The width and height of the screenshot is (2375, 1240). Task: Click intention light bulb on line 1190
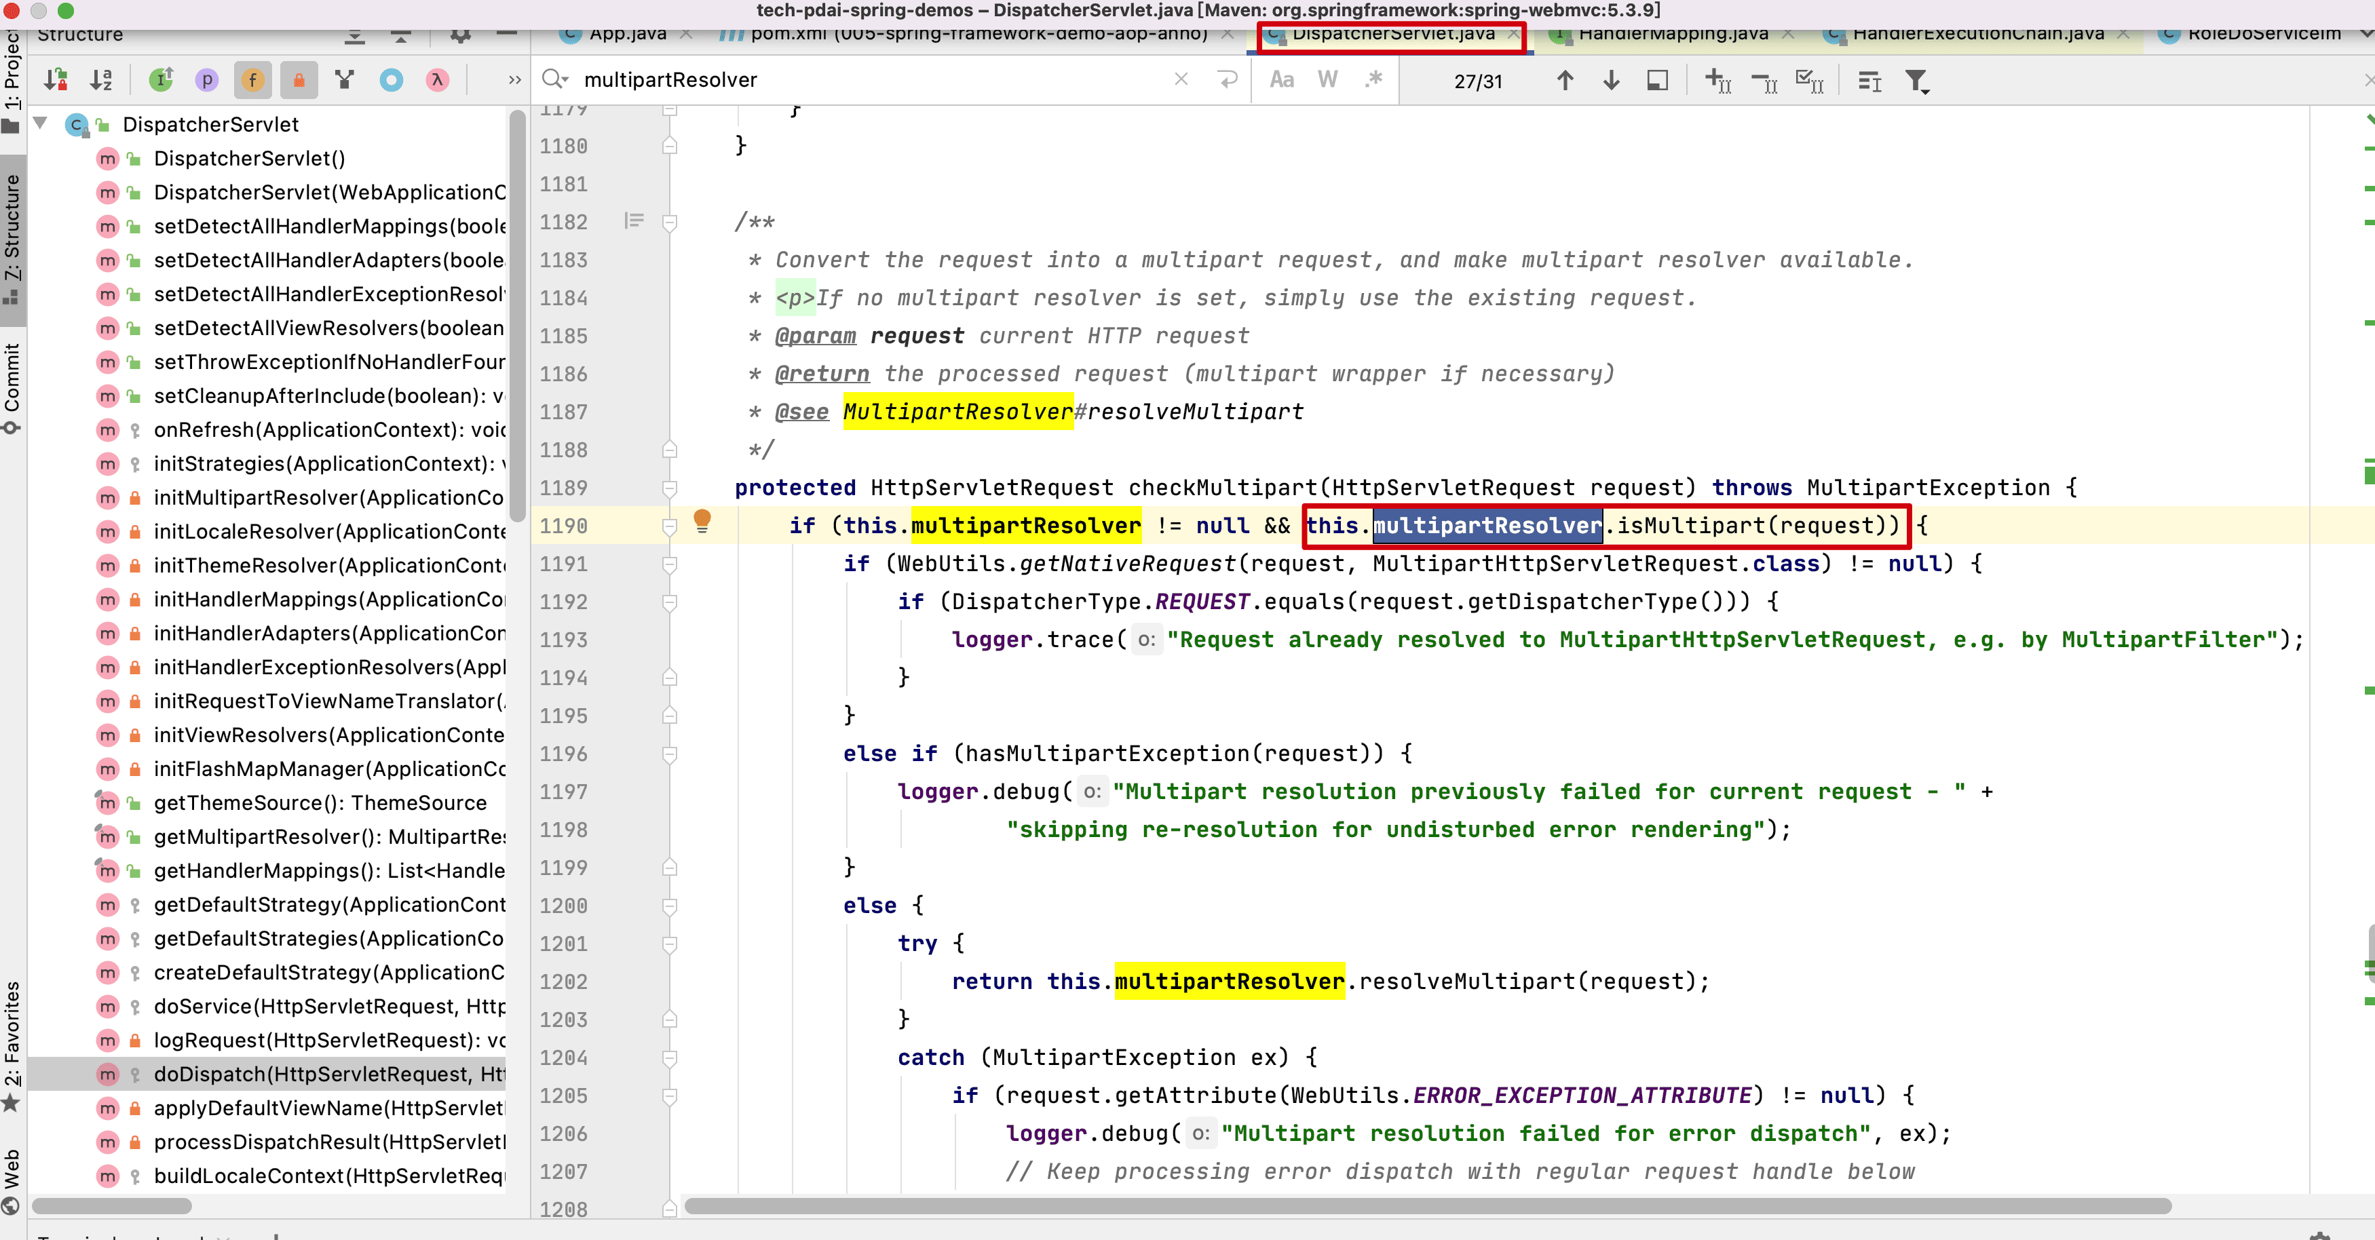[x=702, y=522]
